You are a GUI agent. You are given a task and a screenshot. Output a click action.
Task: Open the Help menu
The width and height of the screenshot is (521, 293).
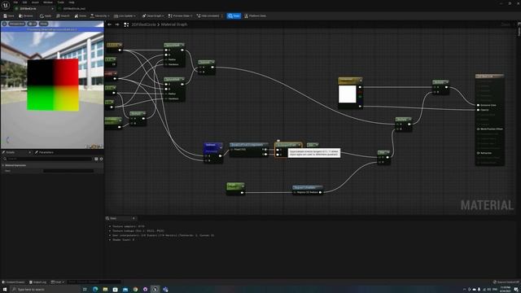(x=72, y=2)
